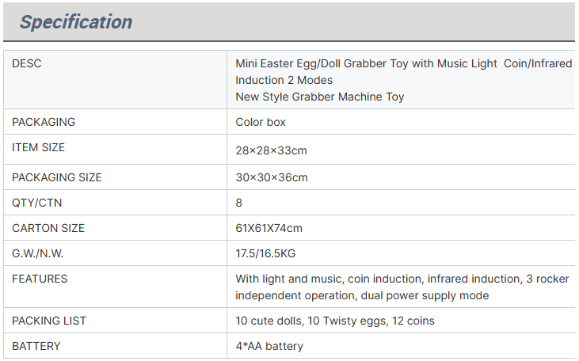Select the 61X61X74cm carton value
Screen dimensions: 579x361
tap(269, 229)
